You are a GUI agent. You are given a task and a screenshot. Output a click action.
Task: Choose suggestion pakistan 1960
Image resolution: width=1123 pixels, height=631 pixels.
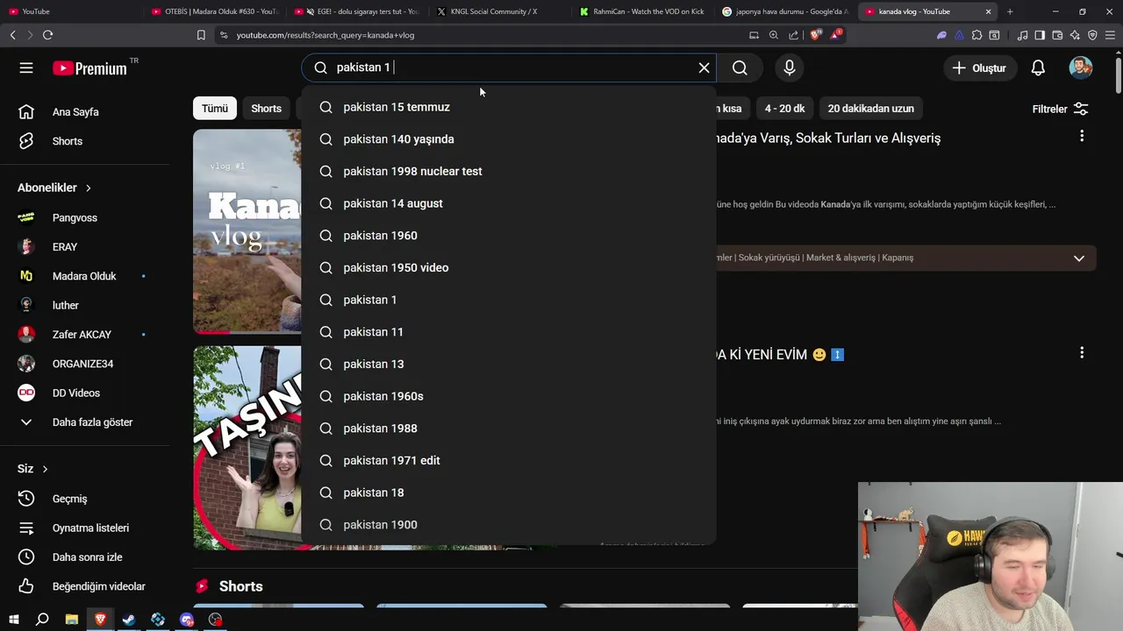pyautogui.click(x=509, y=236)
